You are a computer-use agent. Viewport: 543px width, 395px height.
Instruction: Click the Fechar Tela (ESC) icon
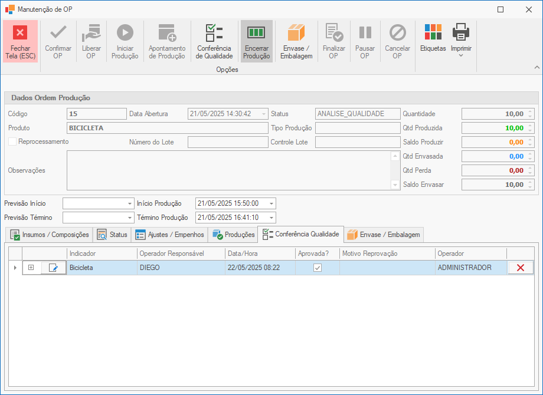[x=20, y=33]
